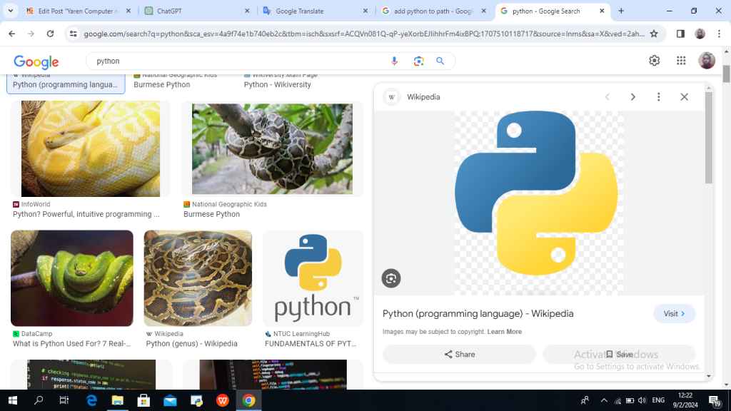
Task: Open Windows taskbar search
Action: tap(39, 400)
